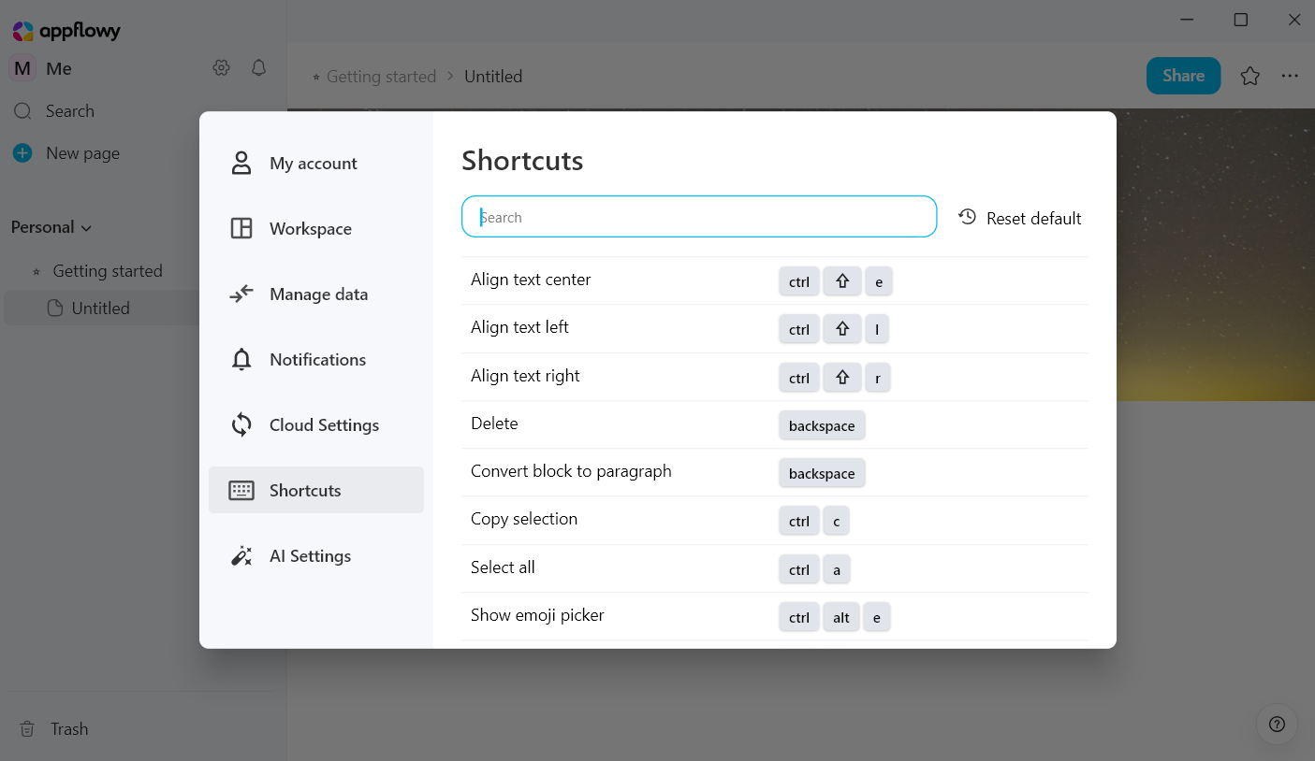This screenshot has height=761, width=1315.
Task: Open Getting started page in sidebar
Action: pos(108,271)
